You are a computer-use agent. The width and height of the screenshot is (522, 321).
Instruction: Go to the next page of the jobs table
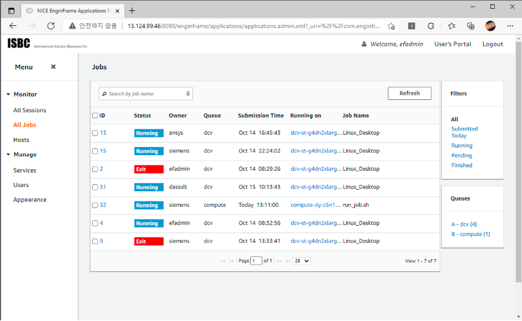(279, 261)
